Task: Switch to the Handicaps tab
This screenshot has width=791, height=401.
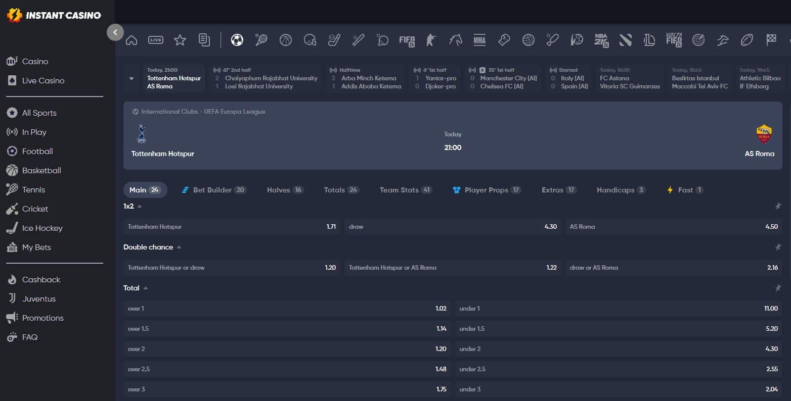Action: coord(621,190)
